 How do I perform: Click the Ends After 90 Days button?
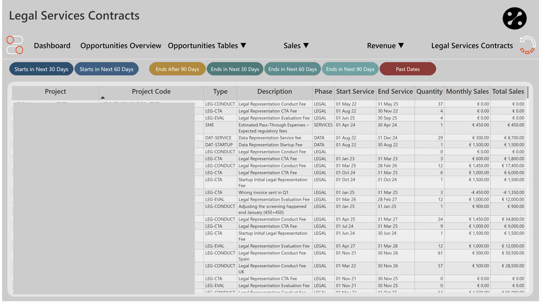(177, 69)
